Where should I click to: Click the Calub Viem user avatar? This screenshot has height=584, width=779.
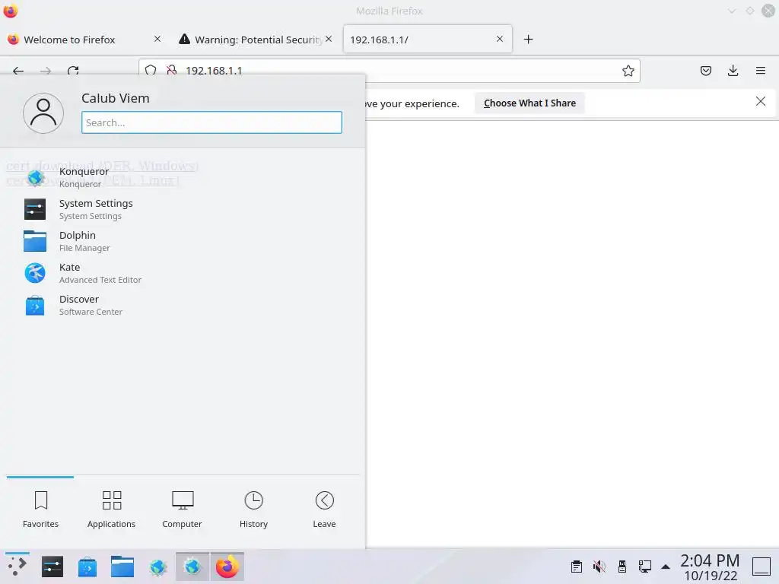[43, 113]
